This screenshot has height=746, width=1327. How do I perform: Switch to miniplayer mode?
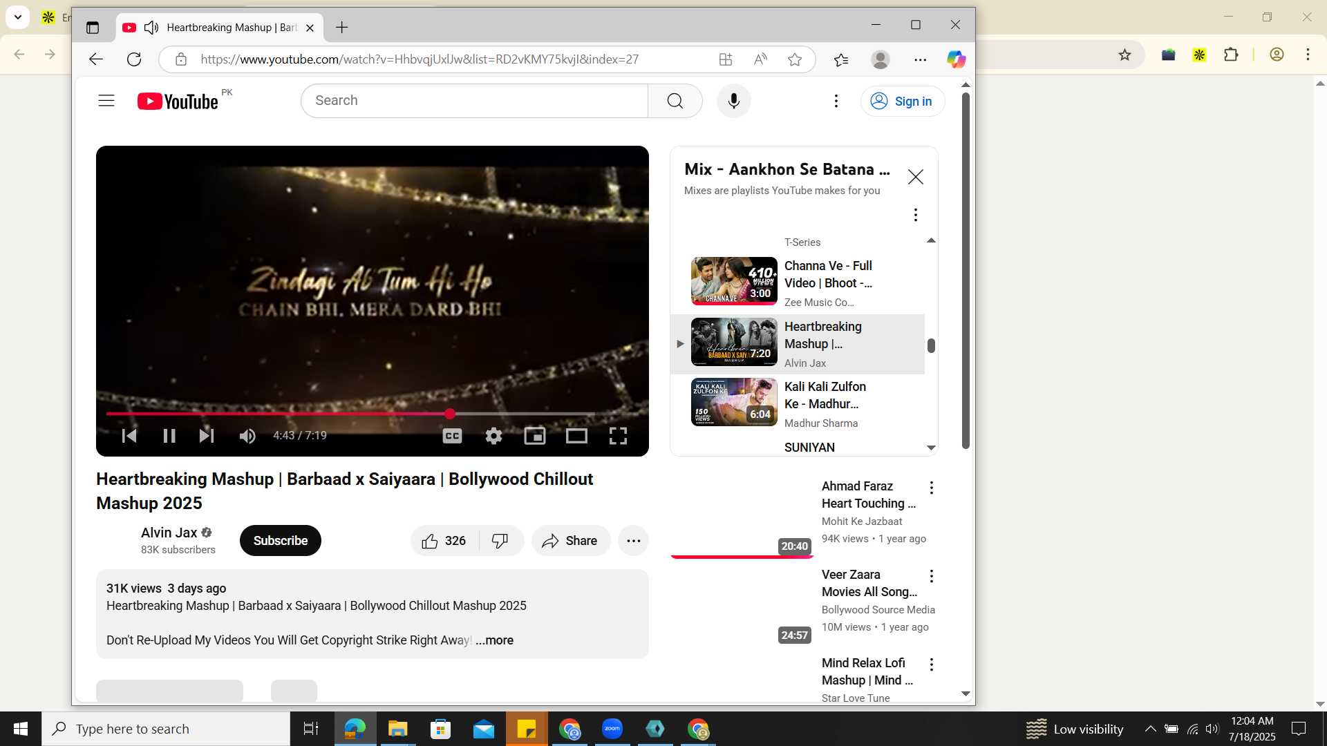[535, 436]
